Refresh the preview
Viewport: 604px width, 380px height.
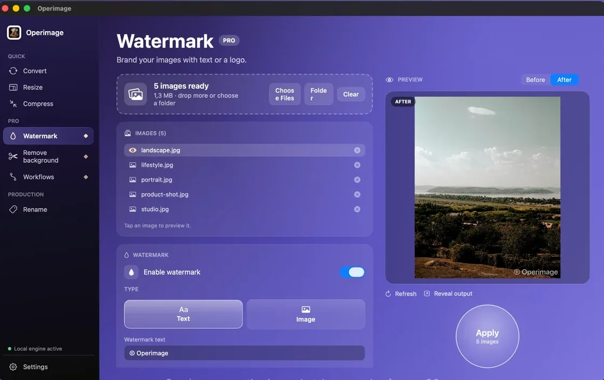[x=401, y=294]
